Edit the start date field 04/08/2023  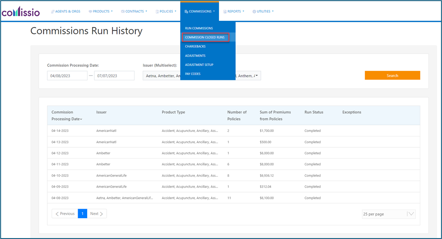pyautogui.click(x=67, y=76)
